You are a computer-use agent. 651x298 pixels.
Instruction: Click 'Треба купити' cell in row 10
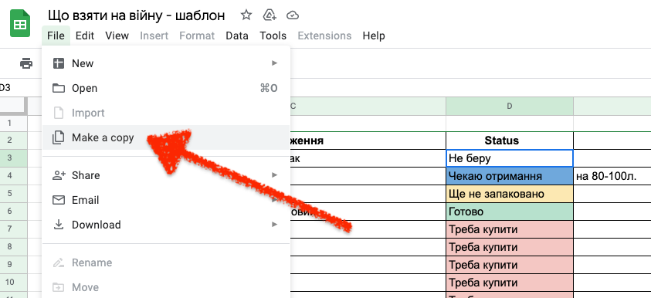point(510,283)
